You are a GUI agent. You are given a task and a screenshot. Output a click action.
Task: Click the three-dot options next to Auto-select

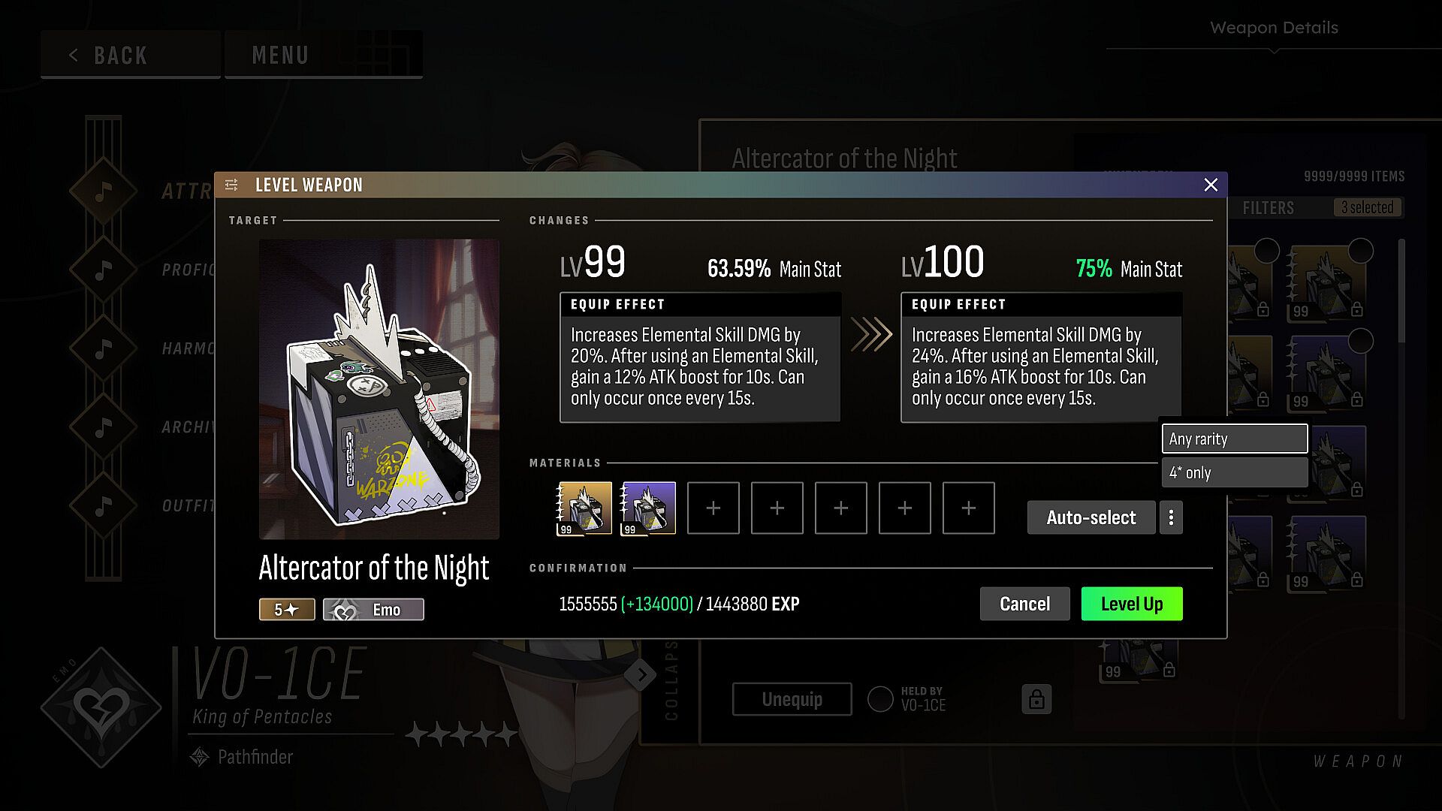1171,517
